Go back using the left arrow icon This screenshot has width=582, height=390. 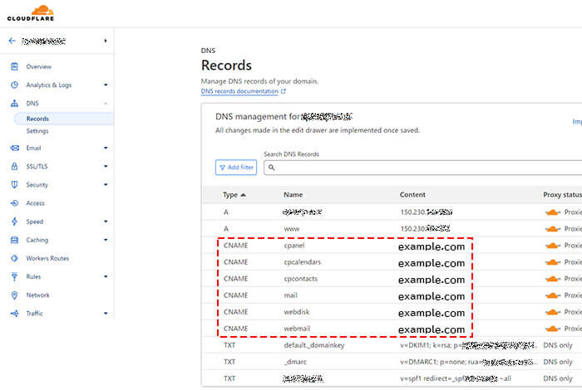coord(12,41)
